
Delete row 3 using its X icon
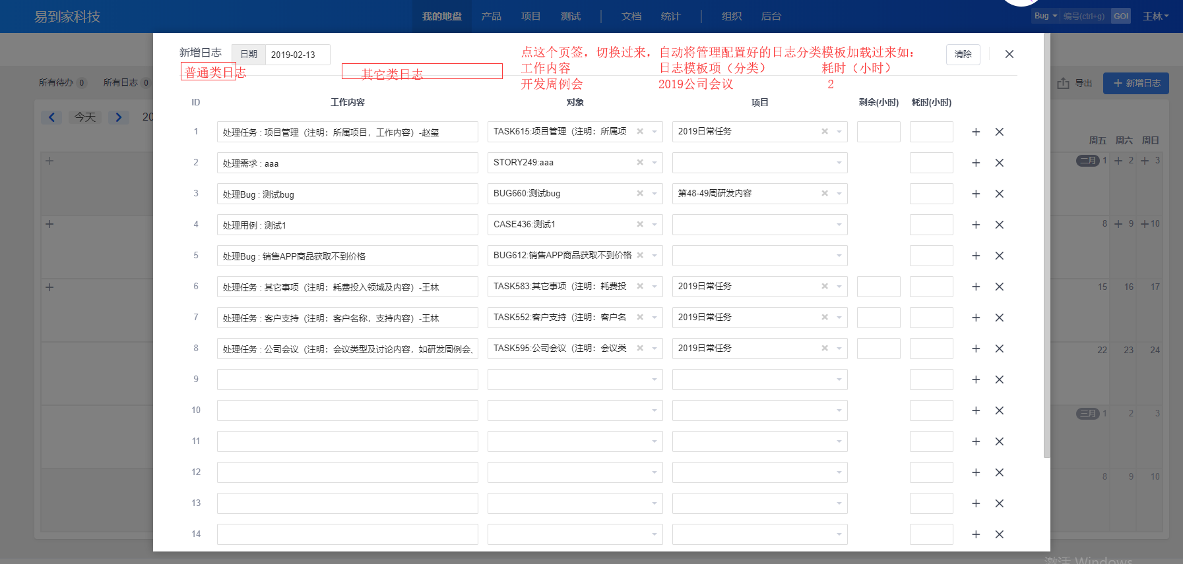tap(999, 194)
